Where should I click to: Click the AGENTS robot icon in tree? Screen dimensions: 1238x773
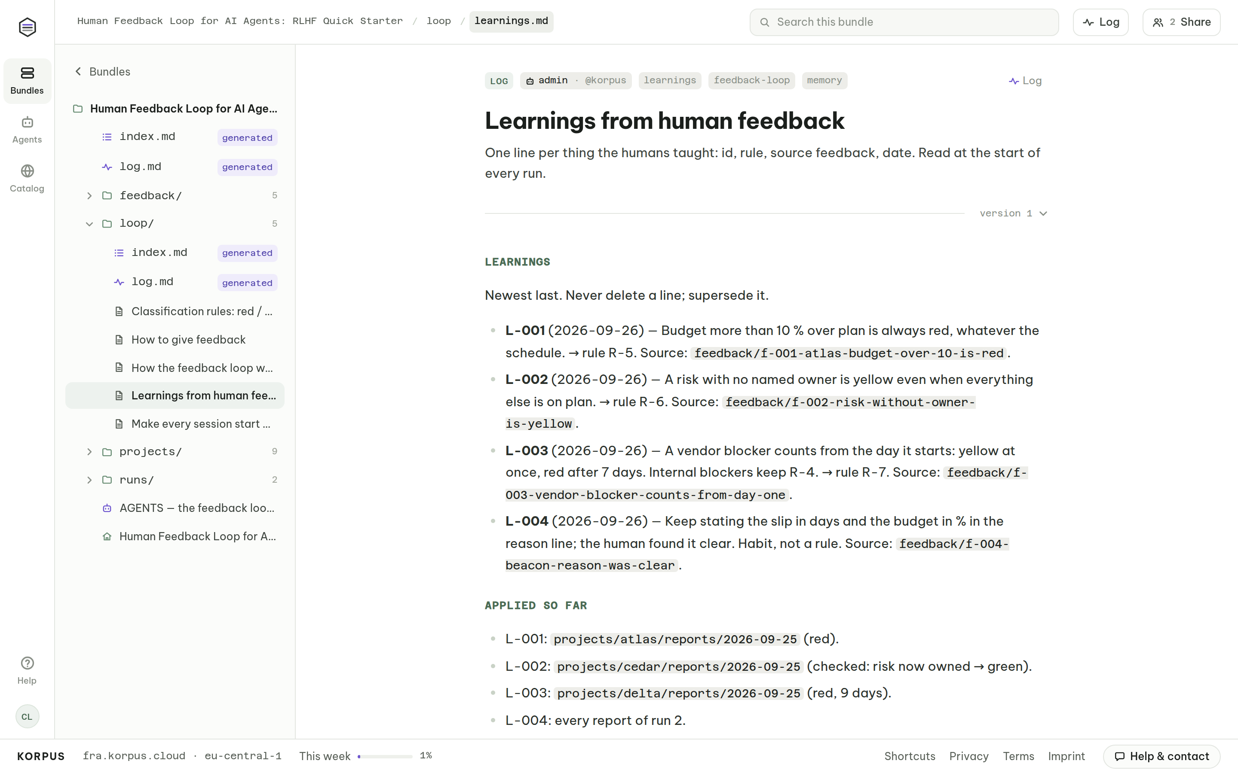pos(107,508)
